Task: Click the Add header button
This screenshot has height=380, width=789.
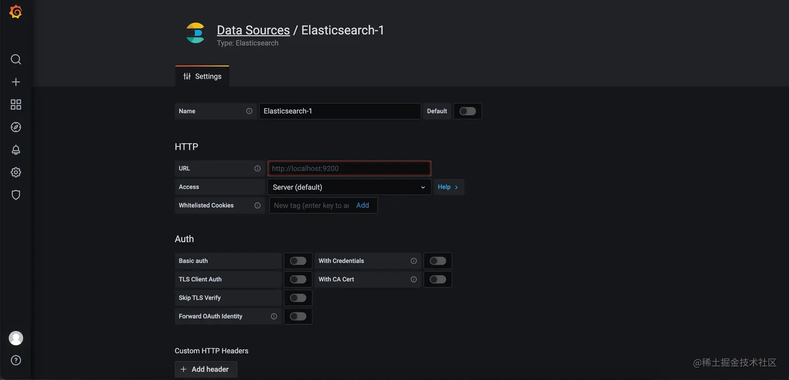Action: [x=206, y=369]
